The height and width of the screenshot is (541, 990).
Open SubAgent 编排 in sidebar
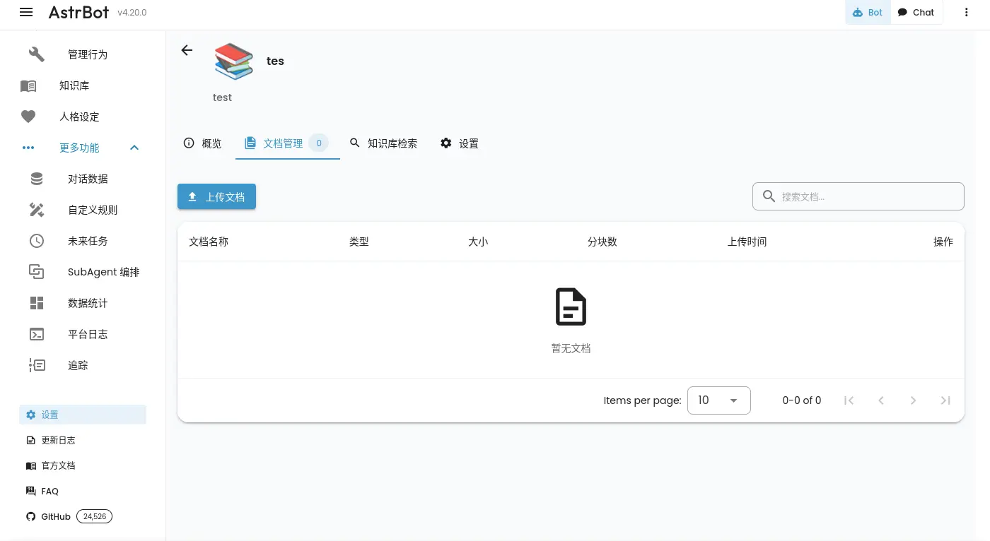tap(103, 272)
